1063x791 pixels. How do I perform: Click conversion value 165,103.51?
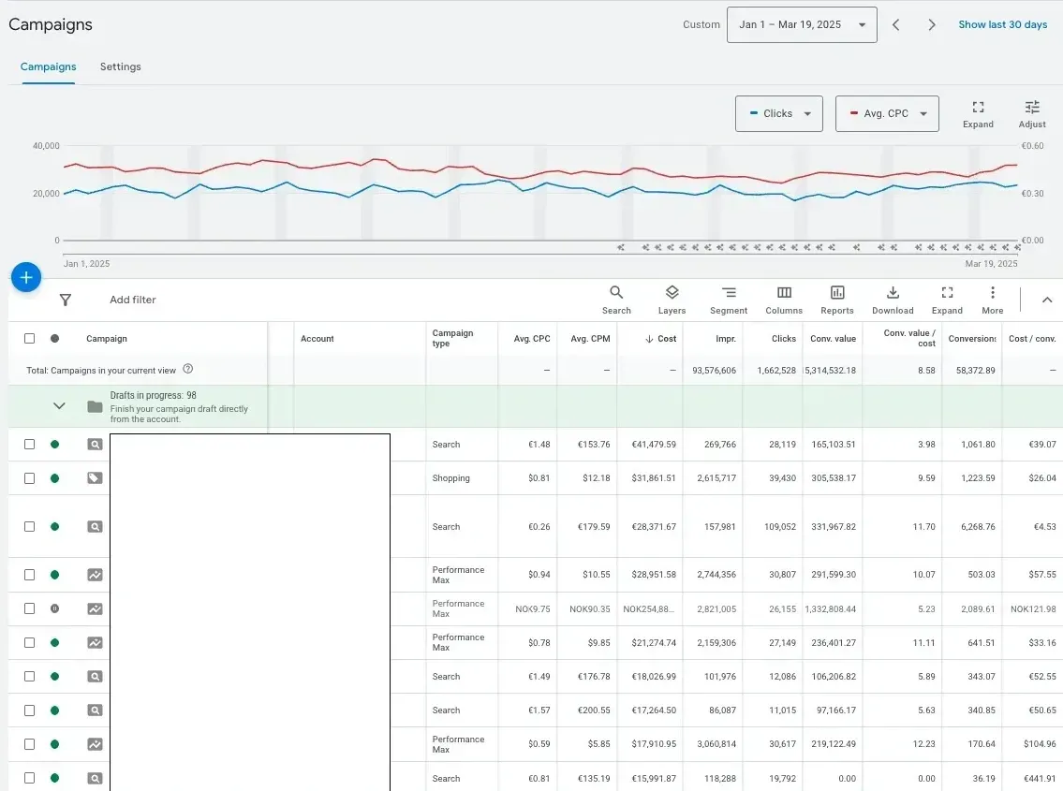pyautogui.click(x=834, y=445)
